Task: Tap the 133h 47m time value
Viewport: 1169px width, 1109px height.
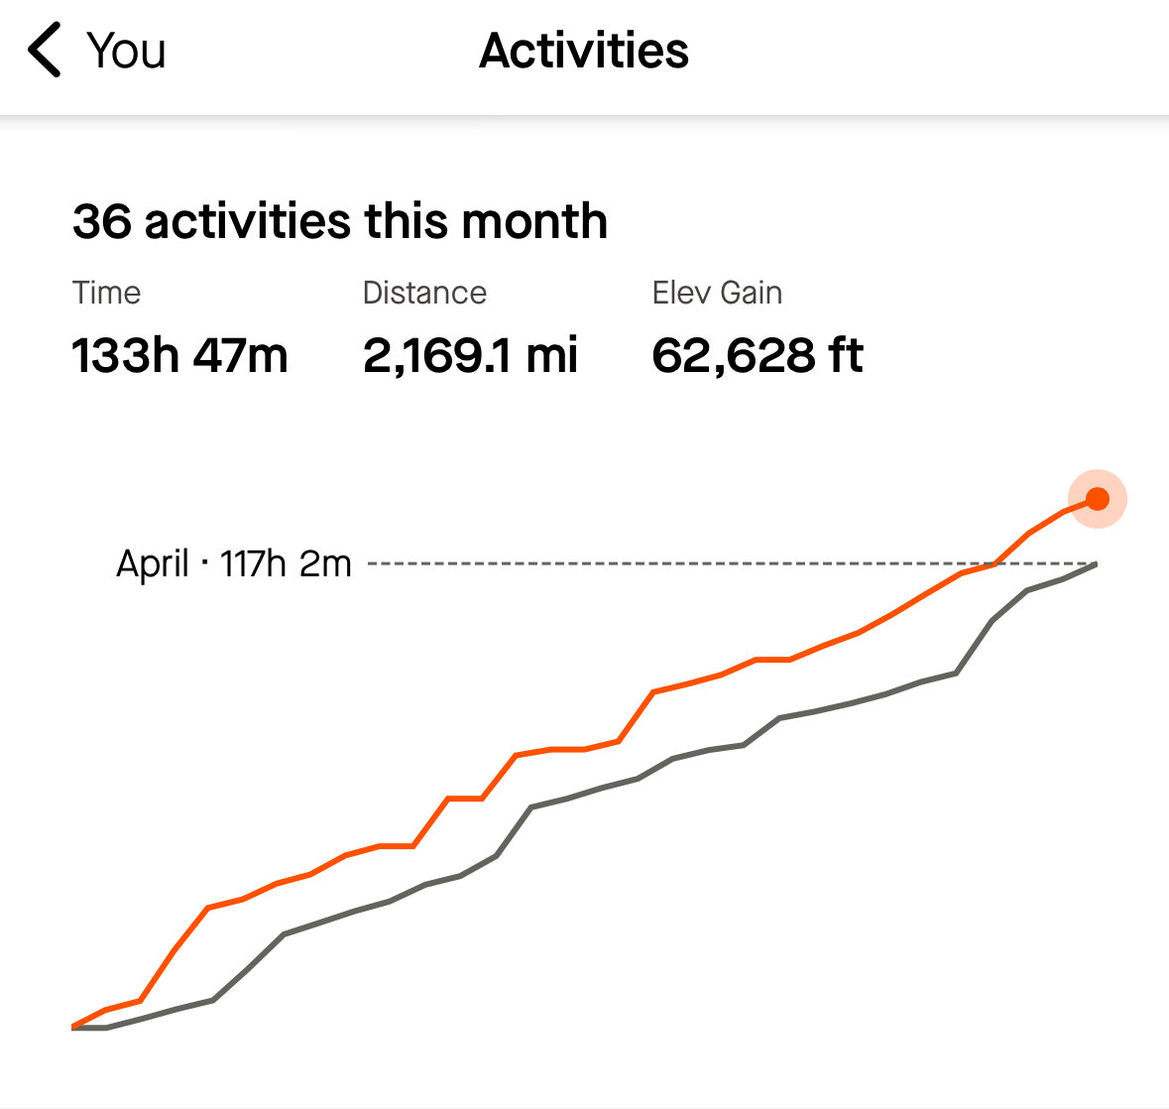Action: click(179, 355)
